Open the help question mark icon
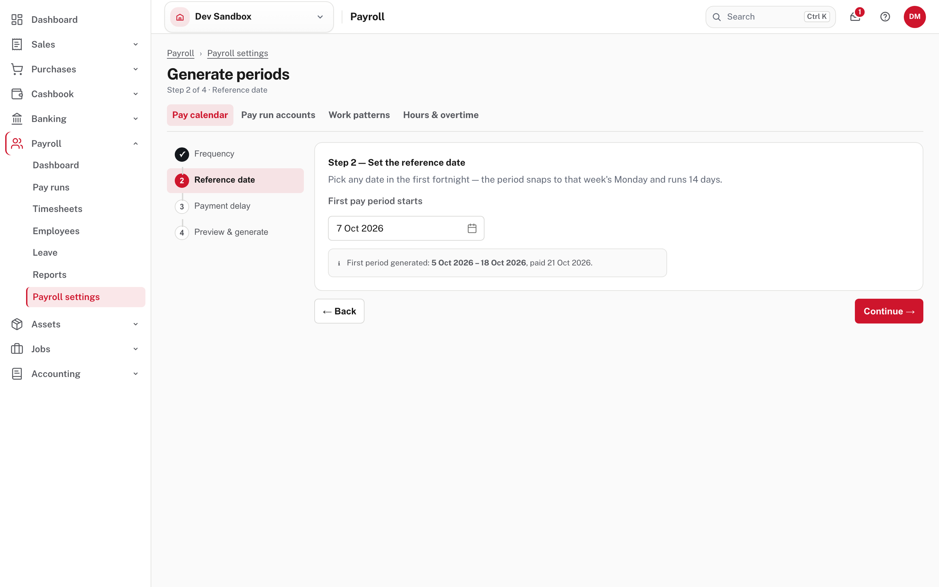Viewport: 939px width, 587px height. coord(885,17)
